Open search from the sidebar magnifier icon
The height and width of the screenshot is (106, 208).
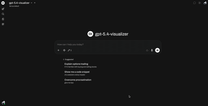point(3,14)
